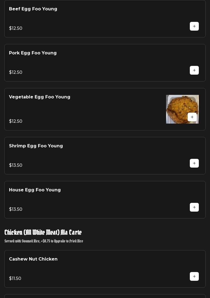Add Beef Egg Foo Young to cart
This screenshot has width=210, height=298.
[194, 26]
